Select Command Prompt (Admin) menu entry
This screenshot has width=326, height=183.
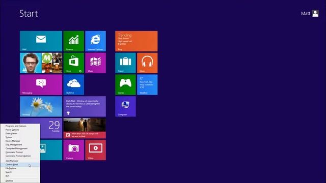coord(20,156)
